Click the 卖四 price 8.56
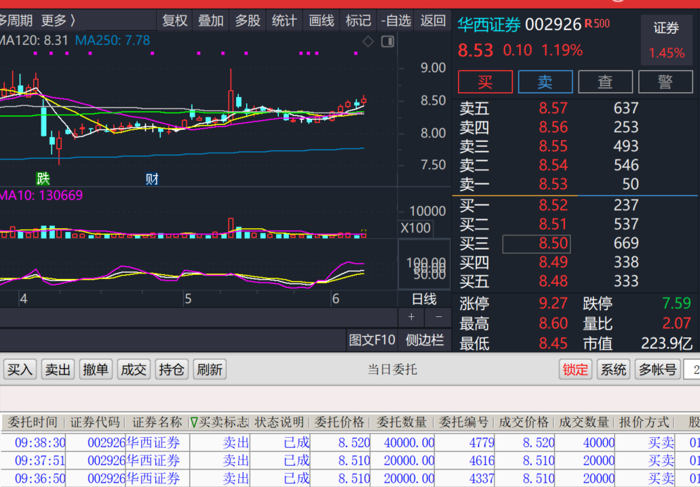 [553, 127]
